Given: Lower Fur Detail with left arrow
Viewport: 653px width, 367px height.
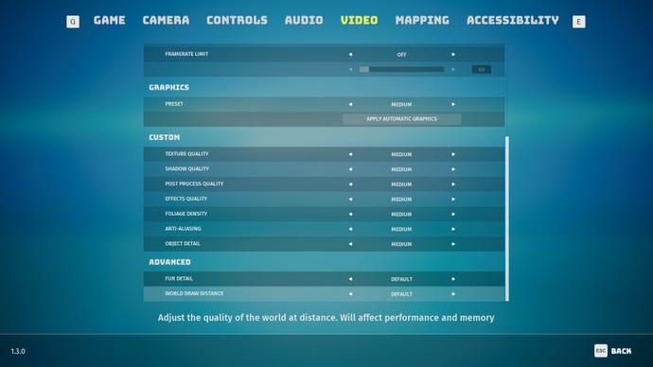Looking at the screenshot, I should [350, 279].
